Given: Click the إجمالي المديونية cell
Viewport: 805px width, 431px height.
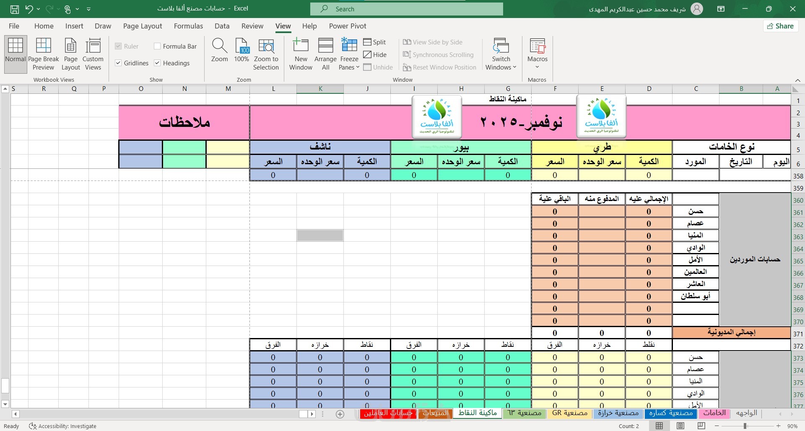Looking at the screenshot, I should pos(731,333).
